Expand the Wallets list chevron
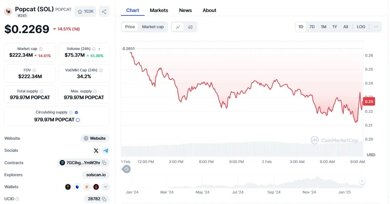Screen dimensions: 390x204 [105, 187]
